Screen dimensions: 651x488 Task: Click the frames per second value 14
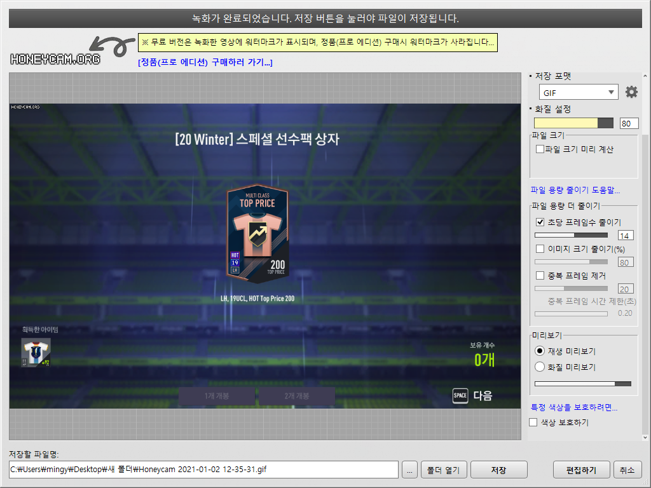click(626, 236)
